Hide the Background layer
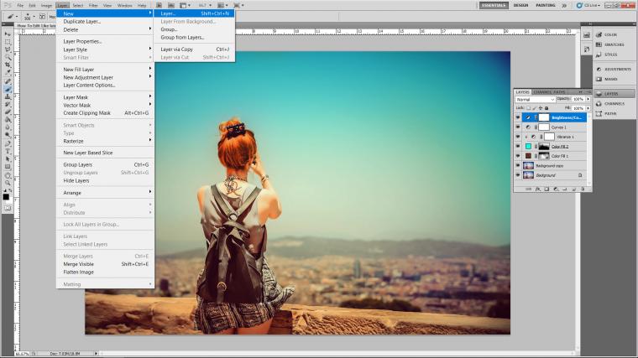 (518, 175)
